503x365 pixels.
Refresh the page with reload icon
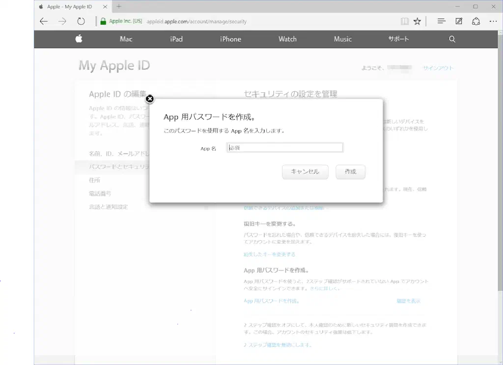[81, 22]
